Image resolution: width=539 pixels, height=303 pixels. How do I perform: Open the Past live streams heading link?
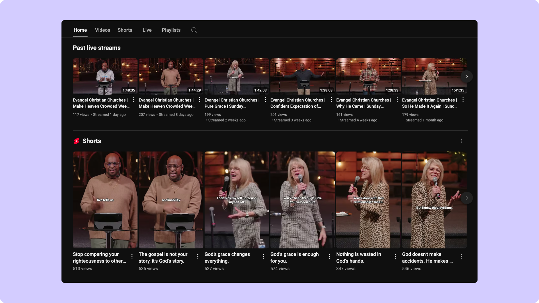[x=97, y=48]
